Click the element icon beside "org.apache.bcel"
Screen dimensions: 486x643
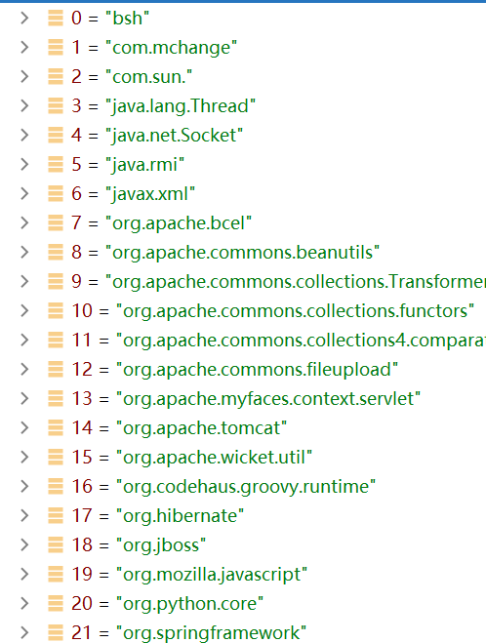coord(56,223)
